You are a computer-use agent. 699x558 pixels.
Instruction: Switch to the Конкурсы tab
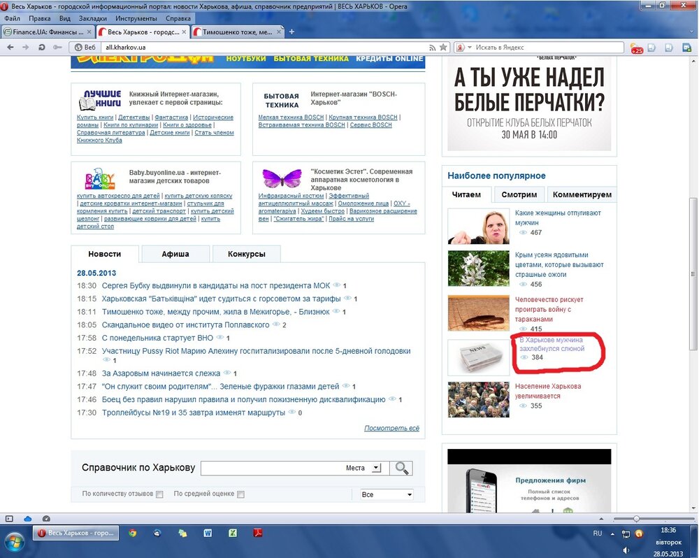pyautogui.click(x=247, y=254)
